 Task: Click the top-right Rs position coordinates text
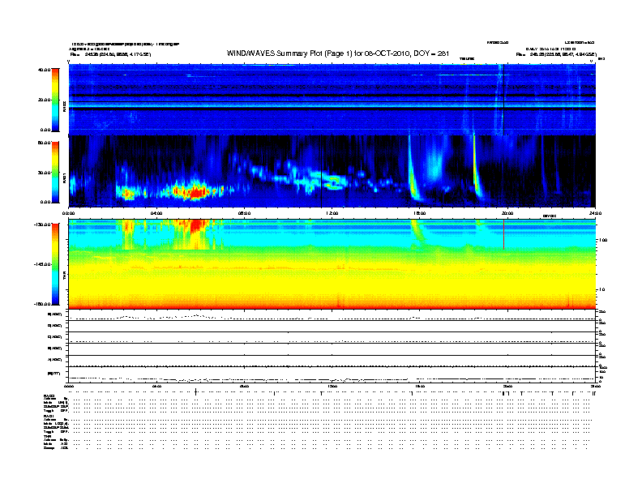pos(556,54)
